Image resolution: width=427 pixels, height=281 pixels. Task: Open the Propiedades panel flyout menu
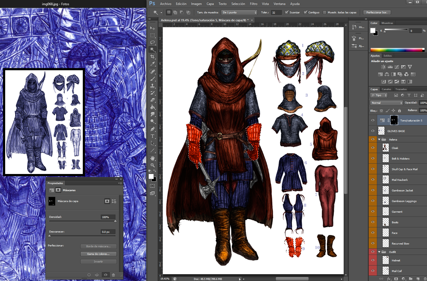click(120, 183)
